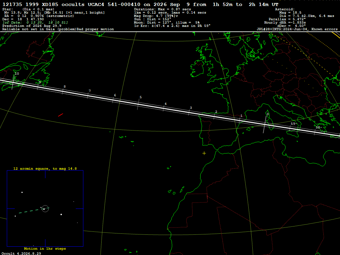Screen dimensions: 340x255
Task: Click the yellow plus marker near Gibraltar
Action: 204,153
